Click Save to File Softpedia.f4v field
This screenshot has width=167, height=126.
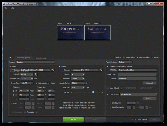coord(138,94)
